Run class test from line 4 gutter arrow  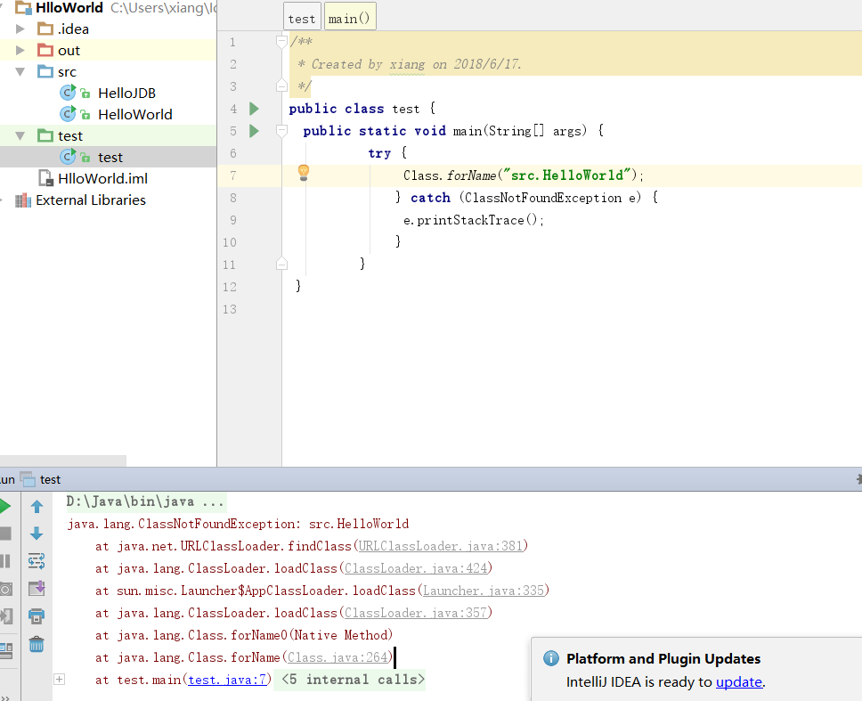(x=254, y=109)
